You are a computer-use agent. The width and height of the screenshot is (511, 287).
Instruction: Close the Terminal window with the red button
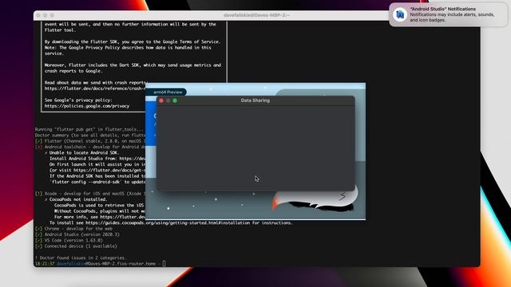point(38,15)
